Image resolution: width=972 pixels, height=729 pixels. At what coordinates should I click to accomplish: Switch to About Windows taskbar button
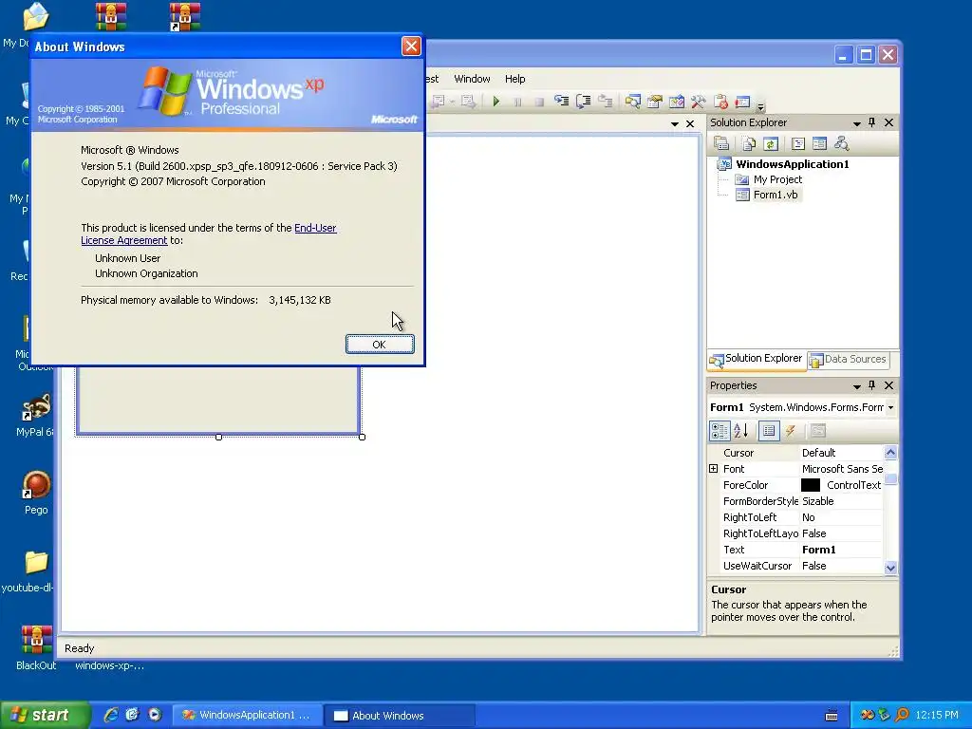(400, 716)
